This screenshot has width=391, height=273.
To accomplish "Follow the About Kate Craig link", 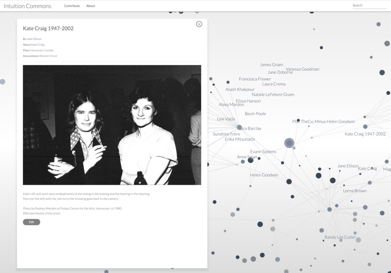I will tap(38, 45).
